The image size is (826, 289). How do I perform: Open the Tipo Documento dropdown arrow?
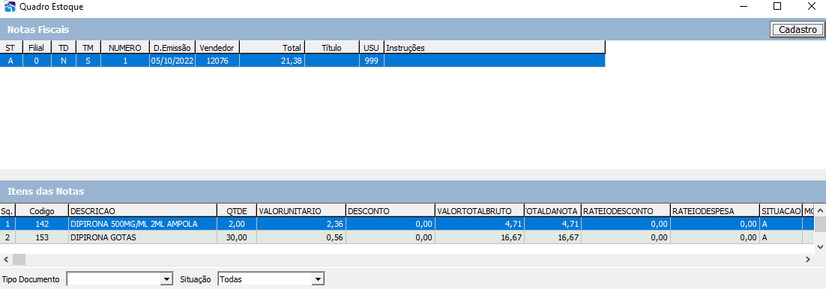point(166,279)
